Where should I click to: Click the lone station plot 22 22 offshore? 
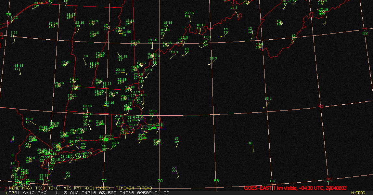[175, 172]
